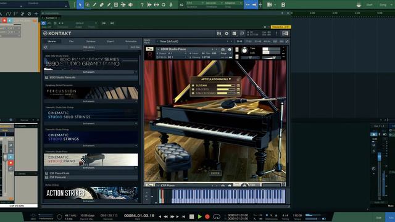Select the Kontakt instrument tab
The width and height of the screenshot is (395, 222).
click(51, 18)
